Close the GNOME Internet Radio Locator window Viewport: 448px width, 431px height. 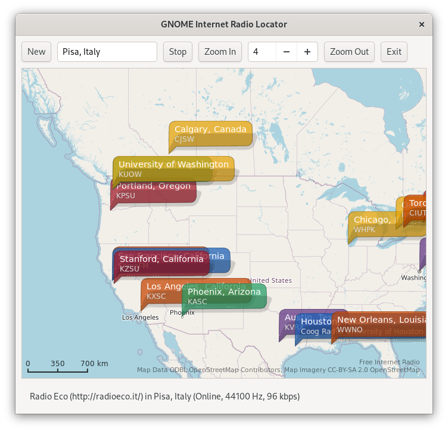click(x=421, y=24)
